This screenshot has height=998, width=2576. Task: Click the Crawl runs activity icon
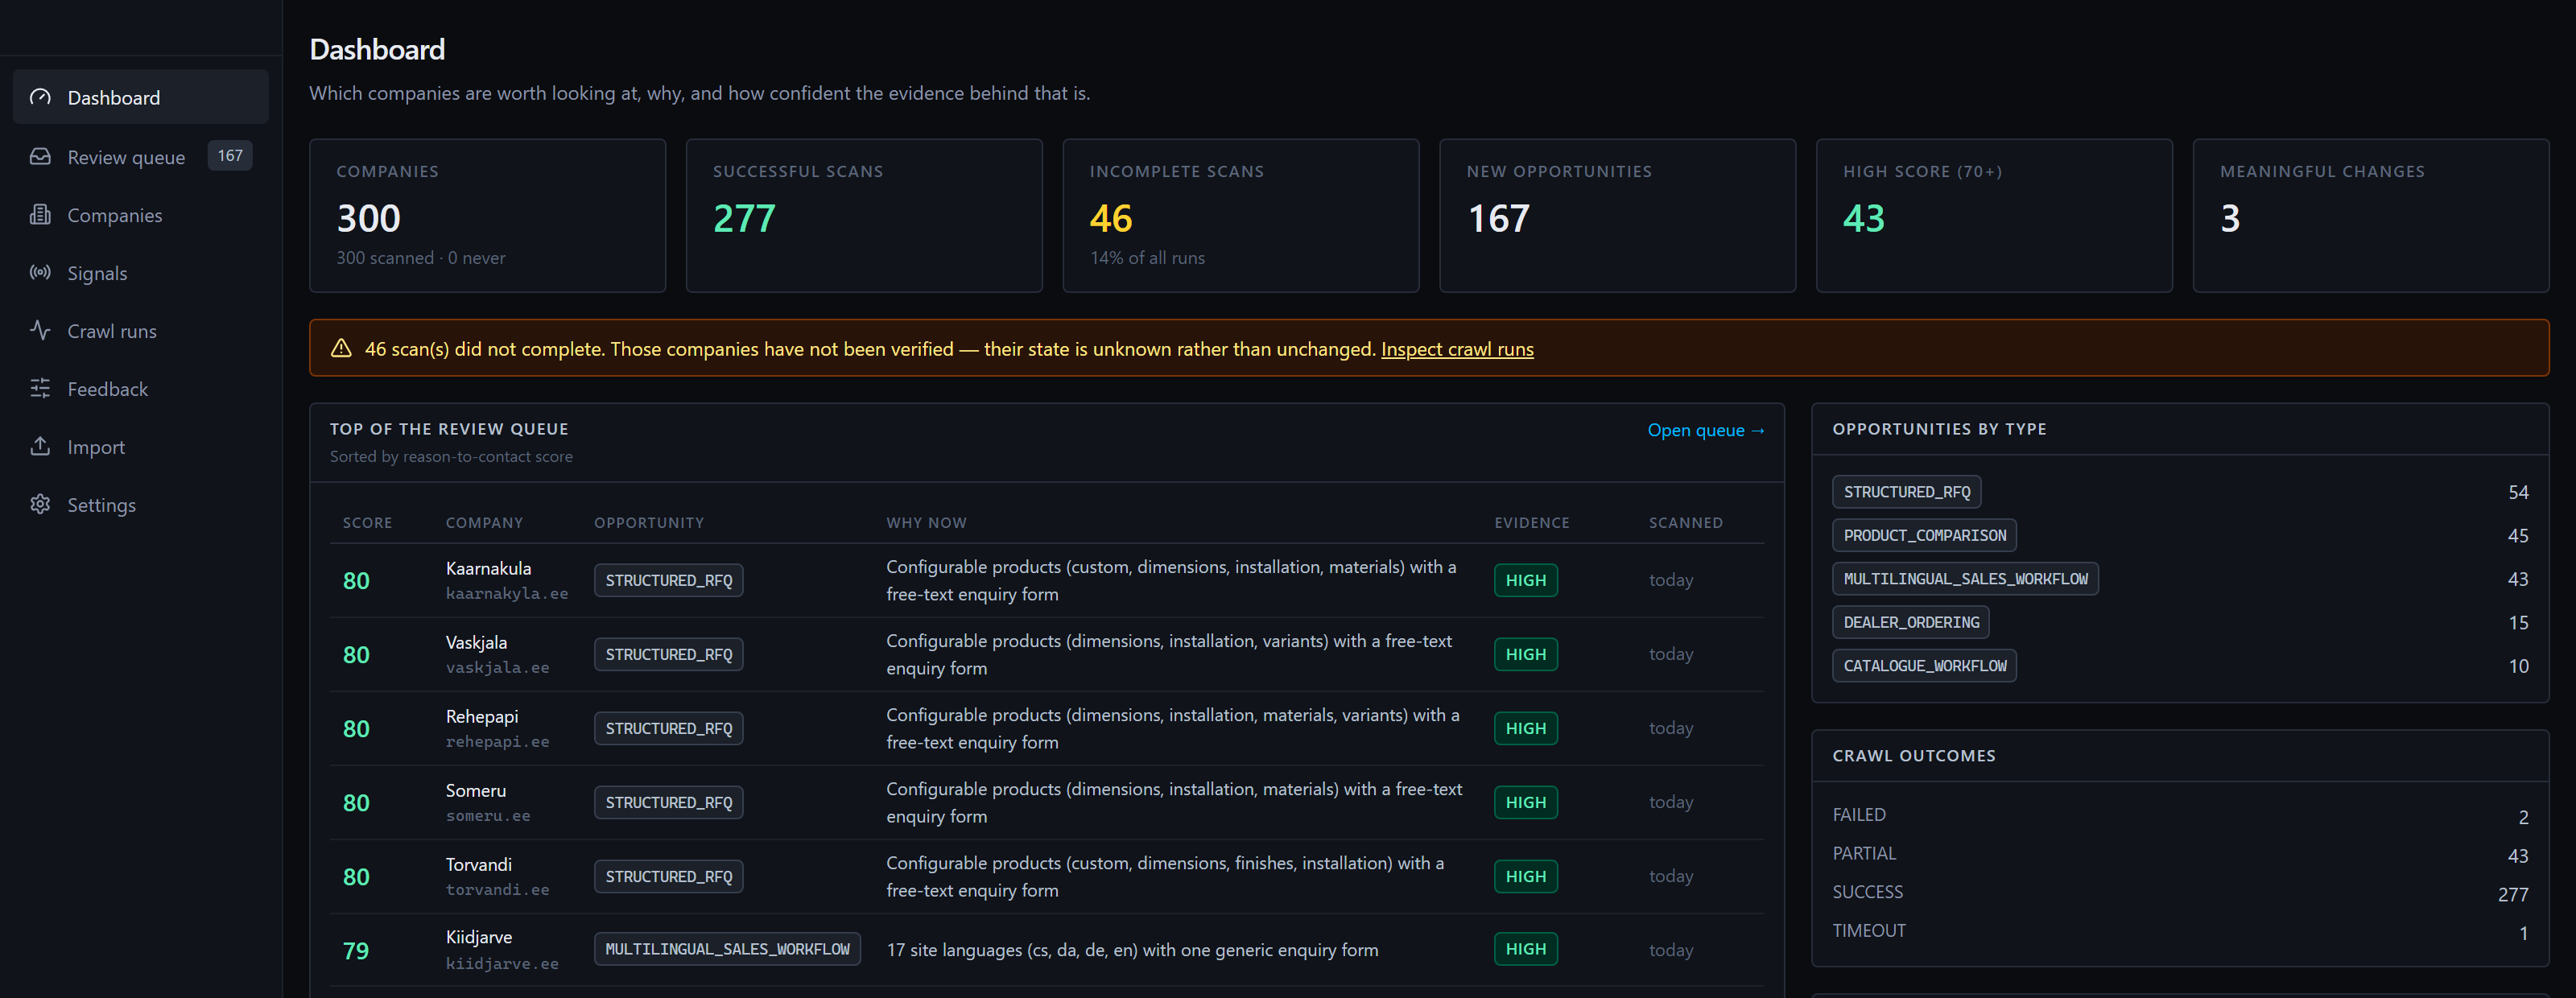click(40, 330)
